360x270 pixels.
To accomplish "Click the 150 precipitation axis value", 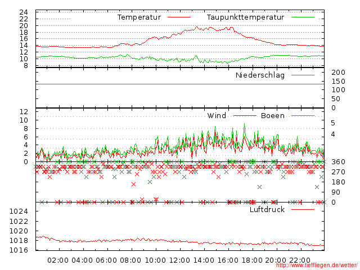I will coord(338,81).
